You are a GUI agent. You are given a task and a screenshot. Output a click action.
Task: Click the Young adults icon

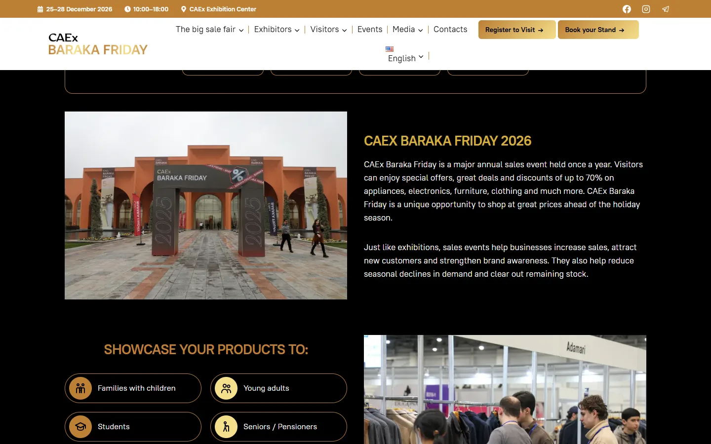(226, 388)
